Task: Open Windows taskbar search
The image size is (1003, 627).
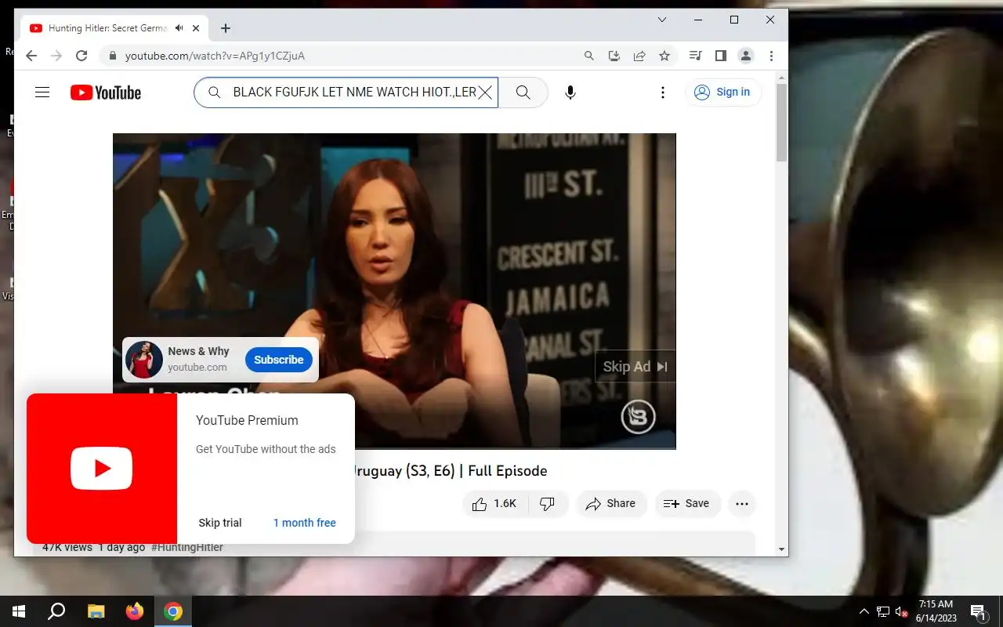Action: pos(56,611)
